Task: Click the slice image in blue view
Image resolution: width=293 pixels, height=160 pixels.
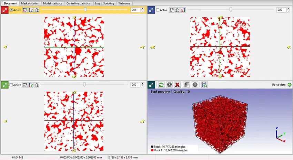Action: point(220,47)
